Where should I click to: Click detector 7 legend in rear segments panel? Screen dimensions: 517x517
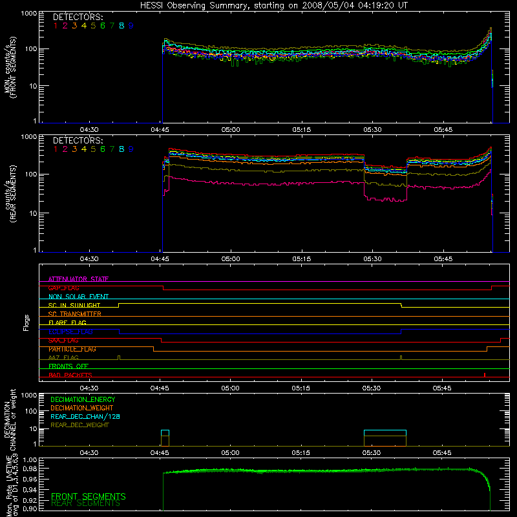(112, 149)
